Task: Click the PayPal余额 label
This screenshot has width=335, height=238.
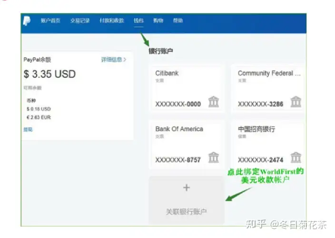Action: pyautogui.click(x=37, y=59)
